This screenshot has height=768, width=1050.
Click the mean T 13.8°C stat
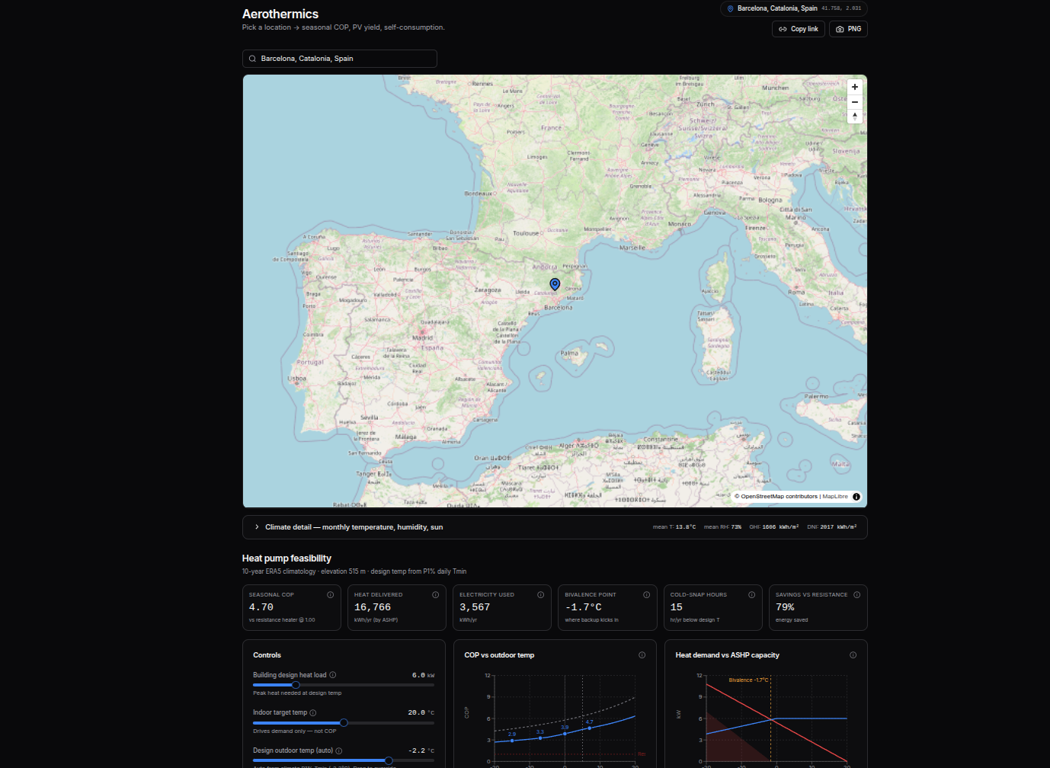[674, 527]
